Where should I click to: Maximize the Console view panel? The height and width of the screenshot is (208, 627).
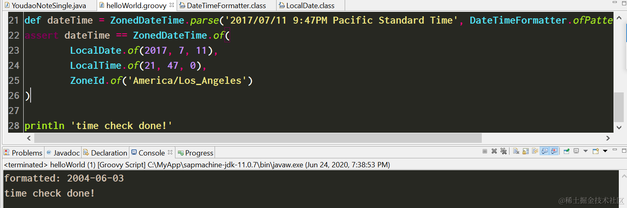[x=624, y=151]
